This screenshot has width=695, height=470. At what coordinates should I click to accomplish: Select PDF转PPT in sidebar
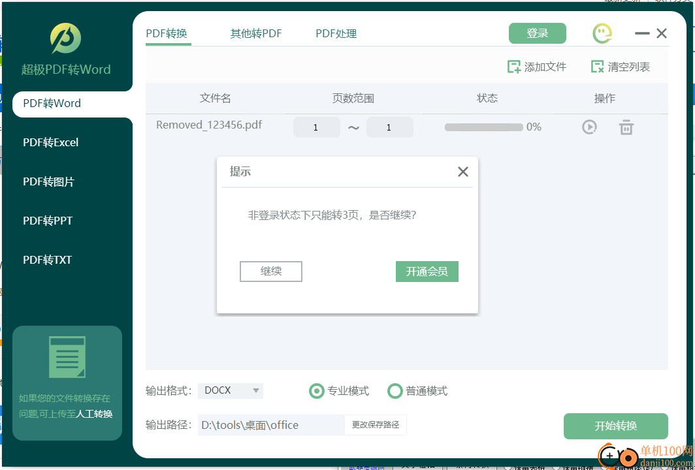(x=48, y=221)
